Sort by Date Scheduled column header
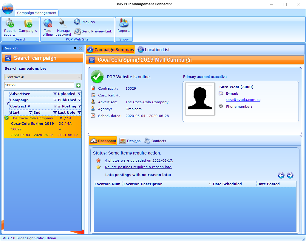 pyautogui.click(x=234, y=184)
